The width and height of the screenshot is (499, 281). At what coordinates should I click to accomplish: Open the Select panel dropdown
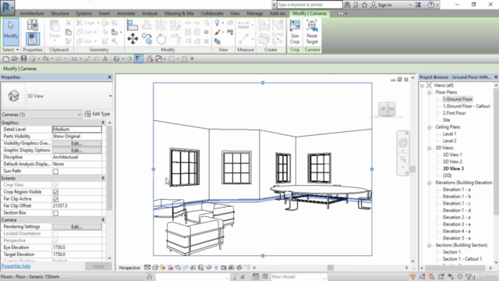click(x=11, y=50)
